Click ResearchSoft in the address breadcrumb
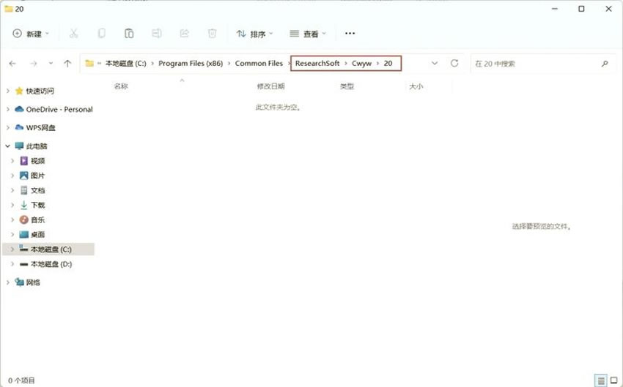This screenshot has width=623, height=387. tap(317, 64)
